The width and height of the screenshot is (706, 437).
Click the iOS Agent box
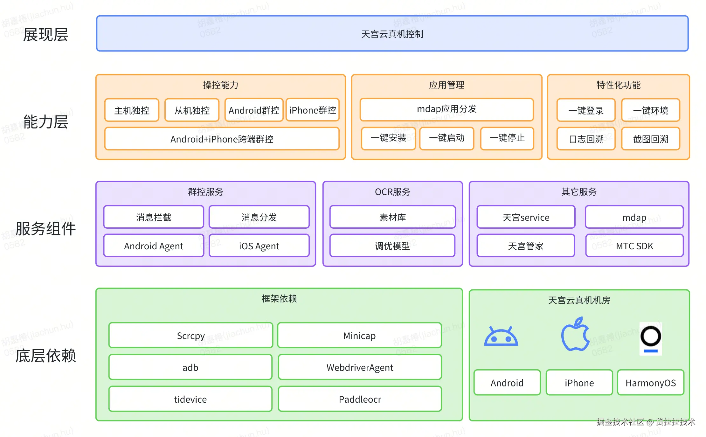tap(259, 246)
